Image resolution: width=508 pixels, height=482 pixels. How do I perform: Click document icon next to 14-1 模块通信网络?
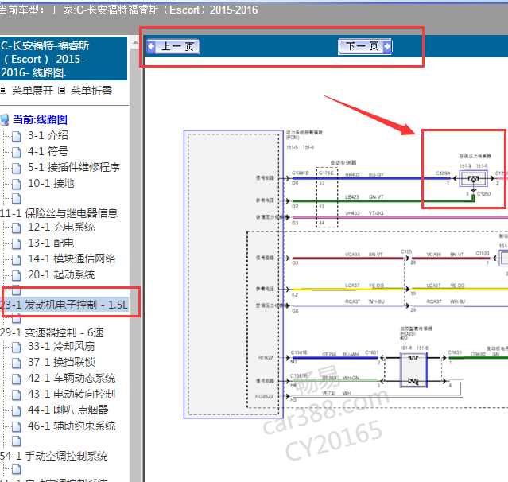tap(17, 259)
